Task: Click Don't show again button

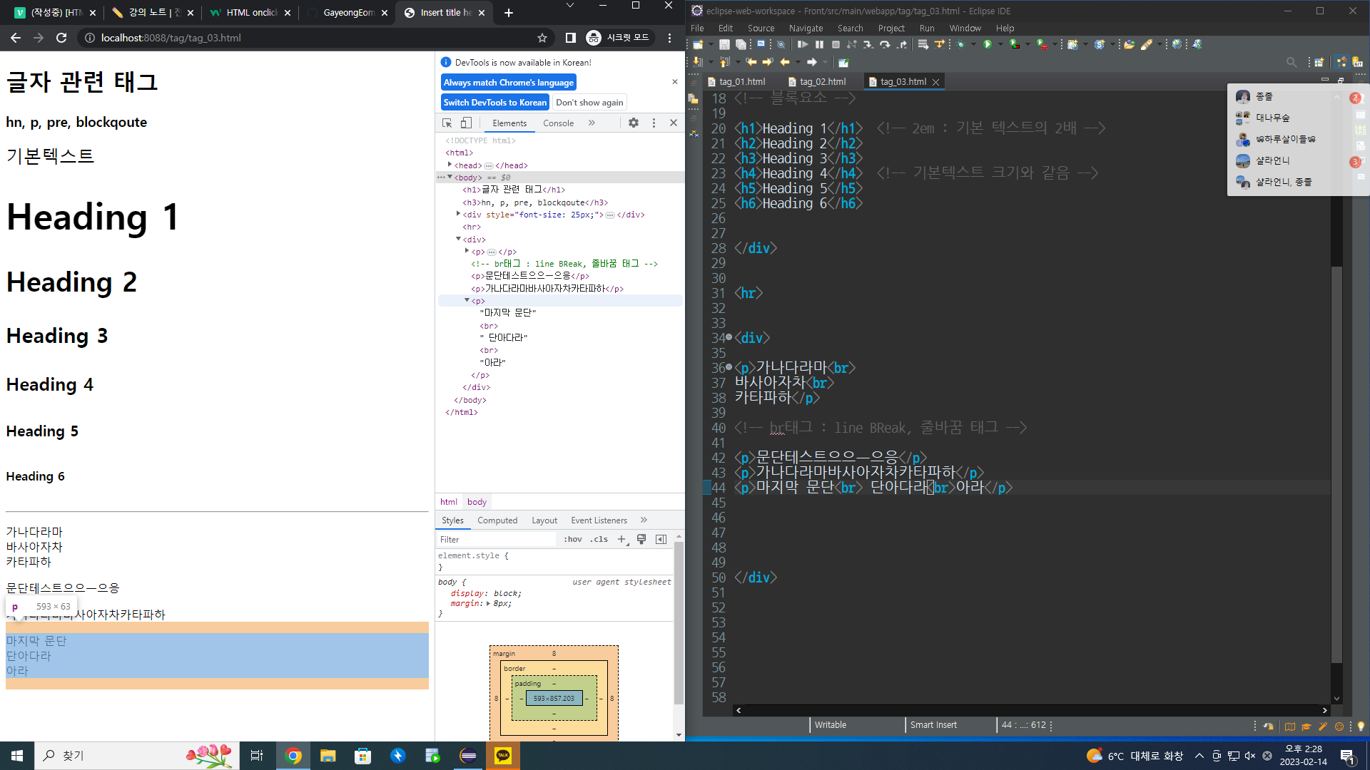Action: (x=589, y=103)
